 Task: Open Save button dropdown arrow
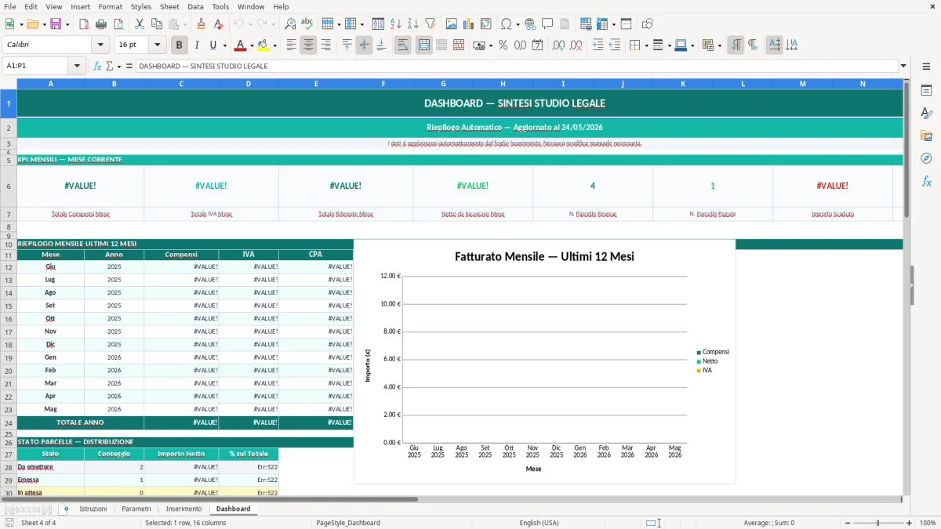point(67,24)
